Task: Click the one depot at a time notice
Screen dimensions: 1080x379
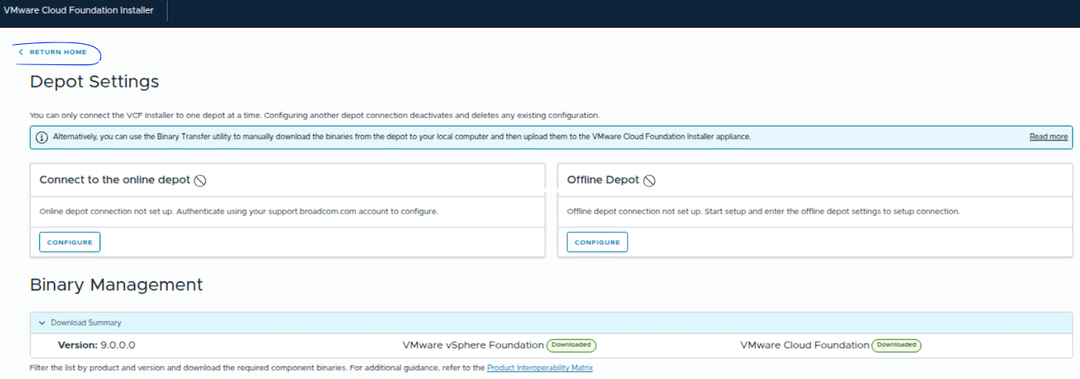Action: click(314, 115)
